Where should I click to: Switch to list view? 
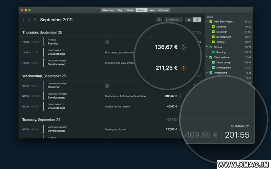point(197,20)
